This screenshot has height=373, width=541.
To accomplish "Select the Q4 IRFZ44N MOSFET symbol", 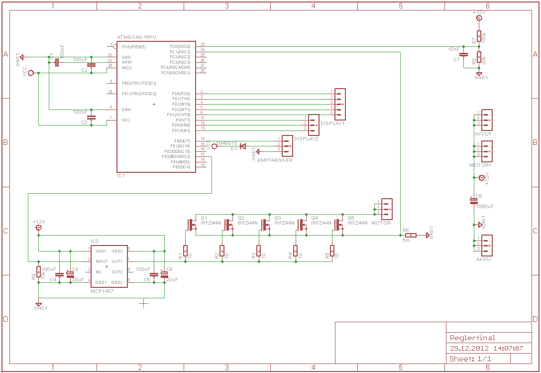I will pyautogui.click(x=302, y=225).
